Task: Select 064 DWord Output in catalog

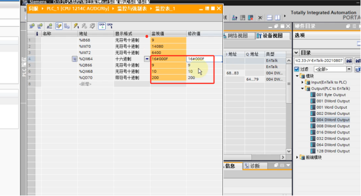Action: (333, 145)
